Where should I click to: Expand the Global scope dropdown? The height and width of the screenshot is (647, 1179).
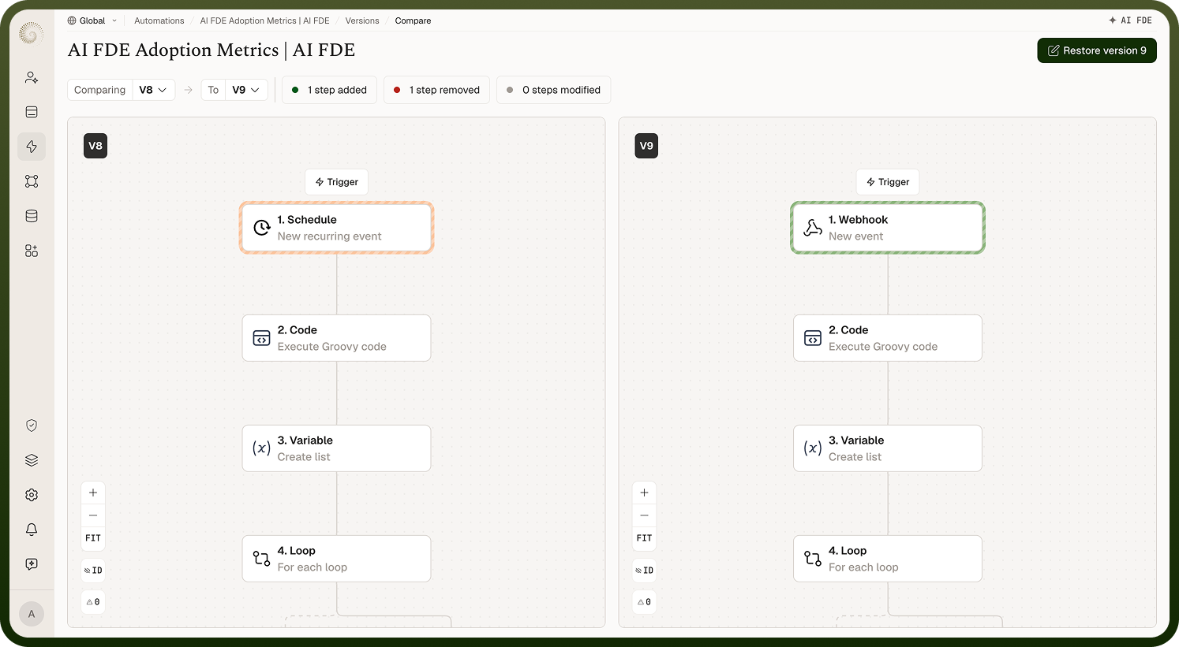click(92, 20)
